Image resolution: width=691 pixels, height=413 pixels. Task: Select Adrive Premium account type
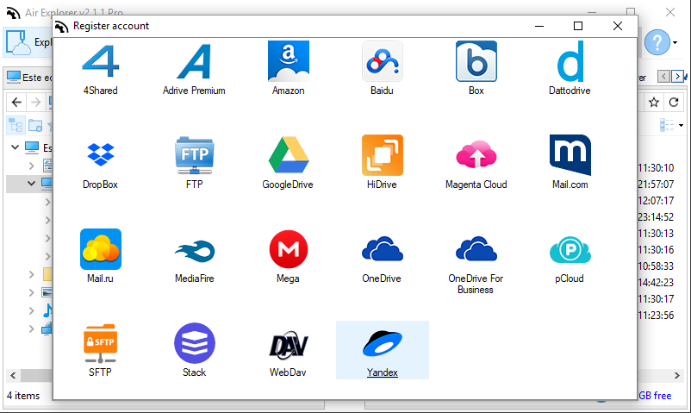[x=195, y=68]
